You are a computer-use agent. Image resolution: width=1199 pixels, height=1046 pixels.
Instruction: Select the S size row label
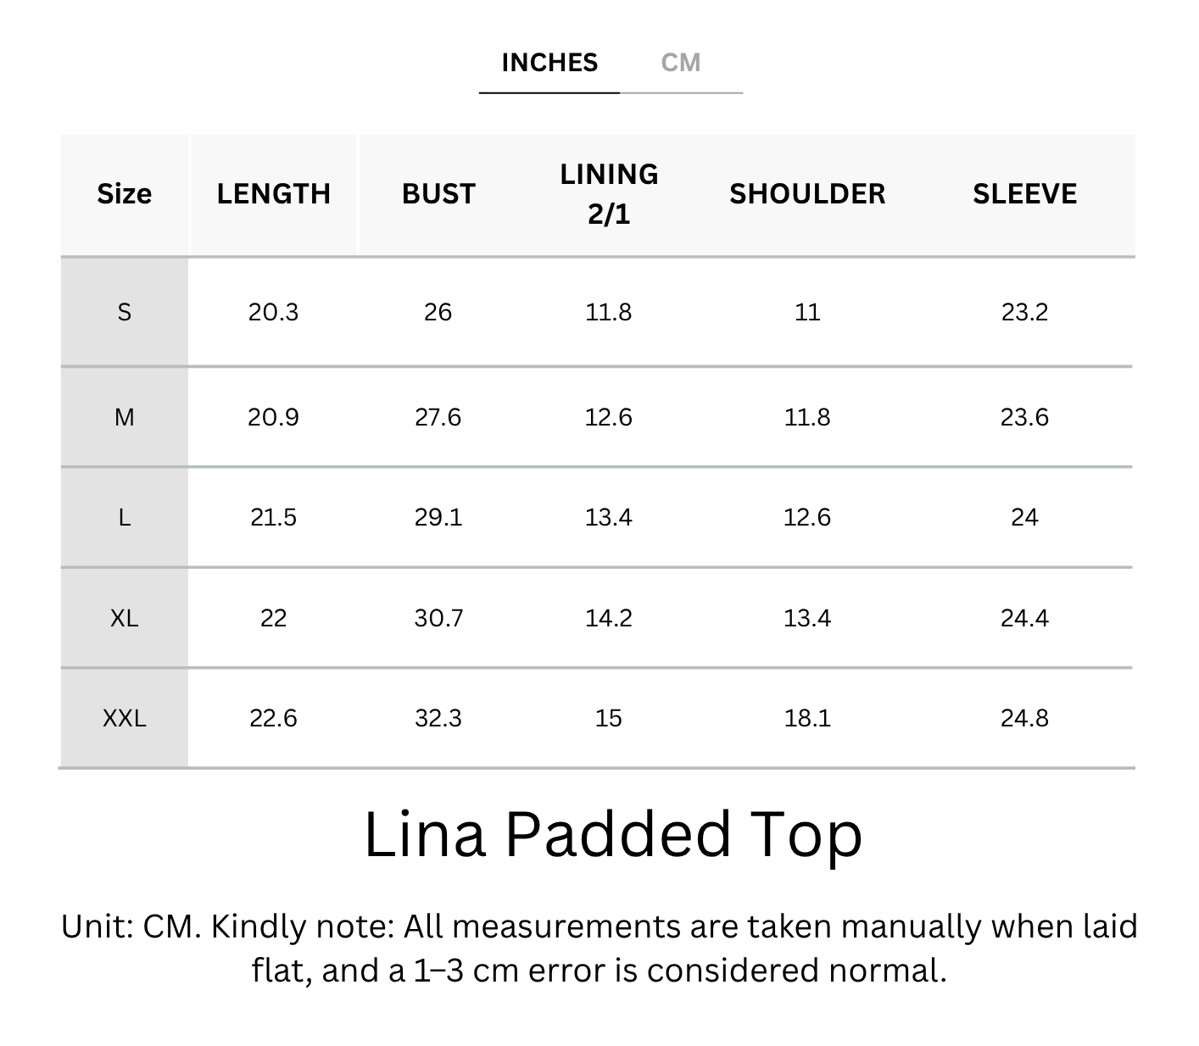click(124, 313)
